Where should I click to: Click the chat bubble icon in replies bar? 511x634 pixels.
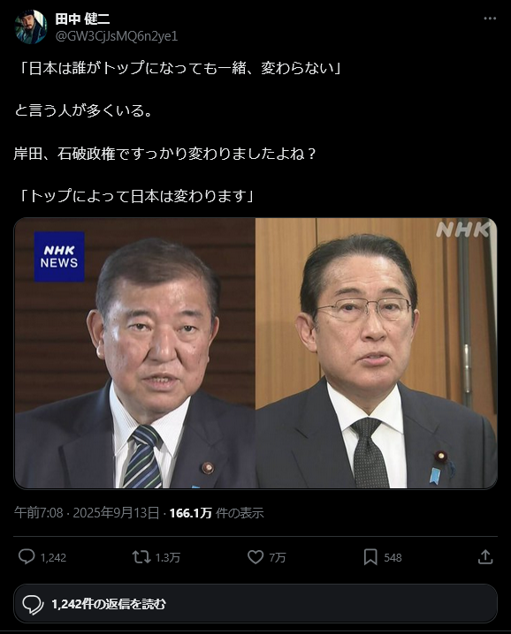pos(33,605)
